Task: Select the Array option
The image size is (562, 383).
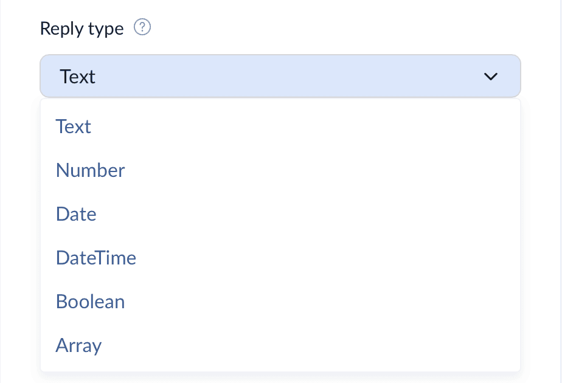Action: (x=280, y=345)
